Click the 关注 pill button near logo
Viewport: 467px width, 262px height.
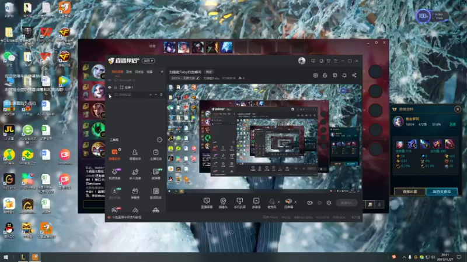[148, 61]
